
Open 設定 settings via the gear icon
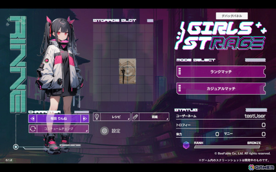tap(104, 131)
